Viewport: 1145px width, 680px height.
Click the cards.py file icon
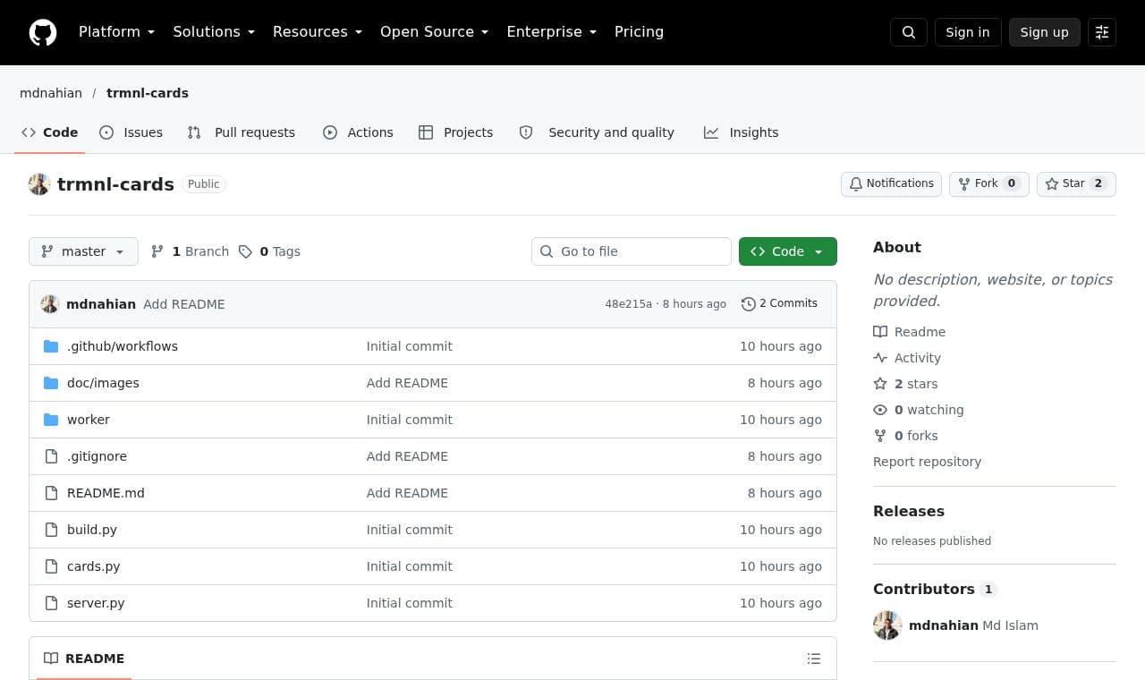51,566
